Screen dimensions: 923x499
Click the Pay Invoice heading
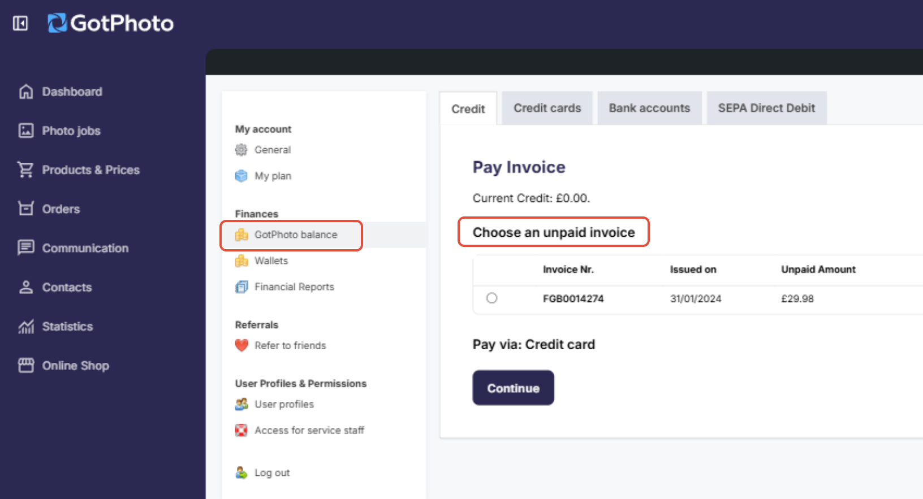click(x=519, y=167)
